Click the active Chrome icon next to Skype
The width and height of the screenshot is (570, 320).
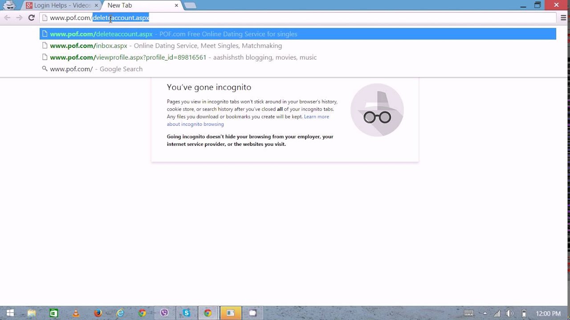[208, 313]
